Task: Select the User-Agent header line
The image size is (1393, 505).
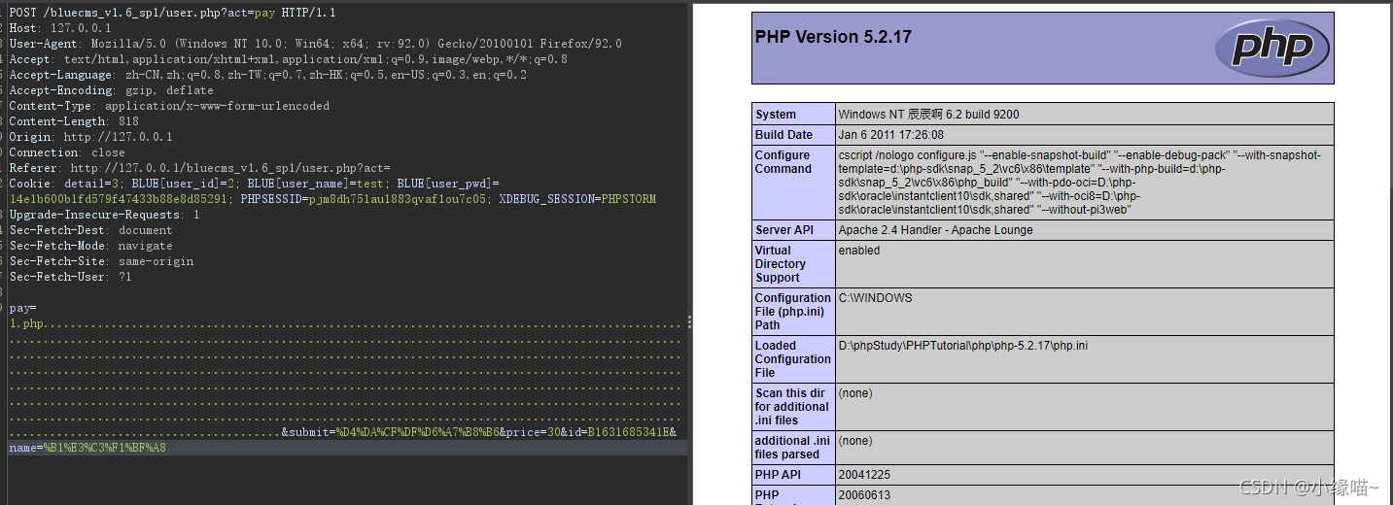Action: (x=315, y=43)
